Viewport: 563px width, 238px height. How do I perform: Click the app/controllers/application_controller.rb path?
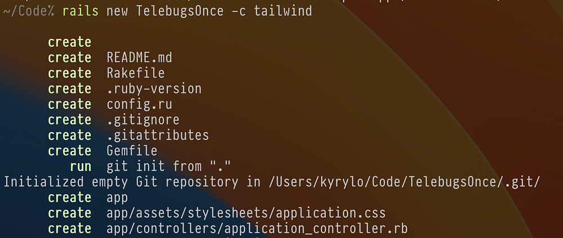pyautogui.click(x=257, y=228)
